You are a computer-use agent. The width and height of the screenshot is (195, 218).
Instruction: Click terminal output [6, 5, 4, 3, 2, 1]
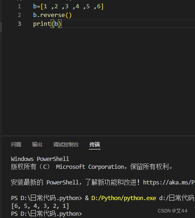(40, 206)
